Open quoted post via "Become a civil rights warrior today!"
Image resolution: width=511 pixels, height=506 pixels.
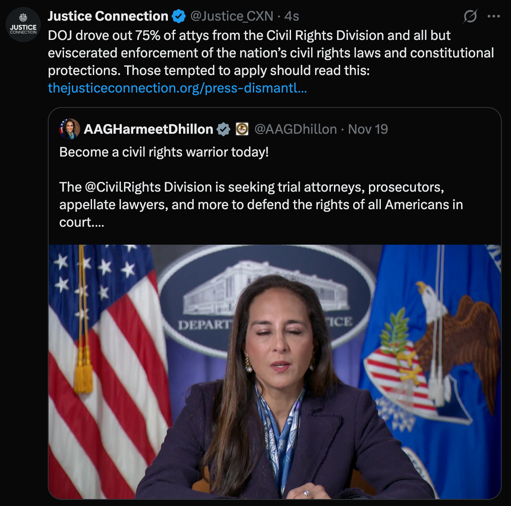tap(164, 152)
